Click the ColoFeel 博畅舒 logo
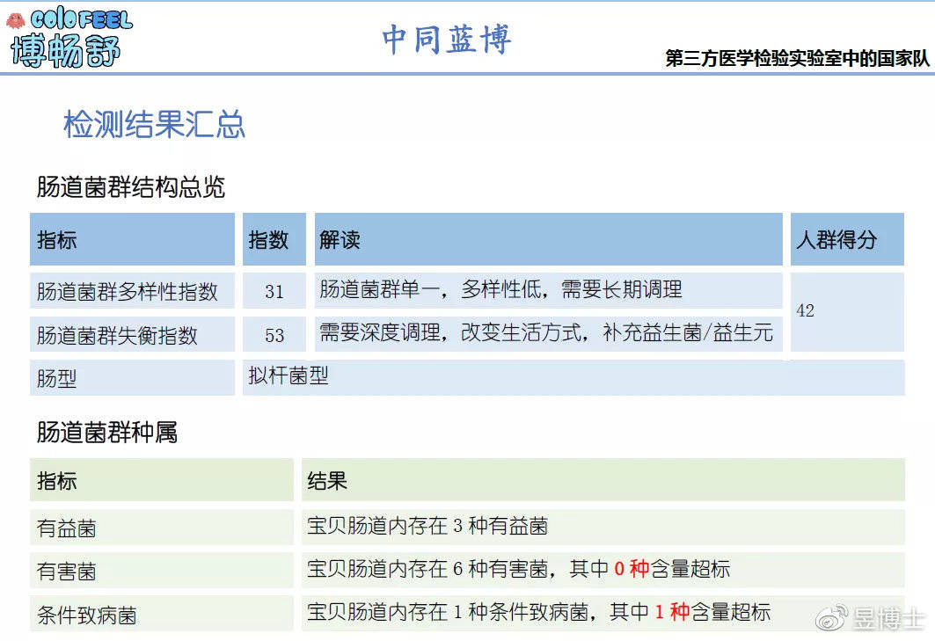Viewport: 935px width, 641px height. tap(69, 38)
